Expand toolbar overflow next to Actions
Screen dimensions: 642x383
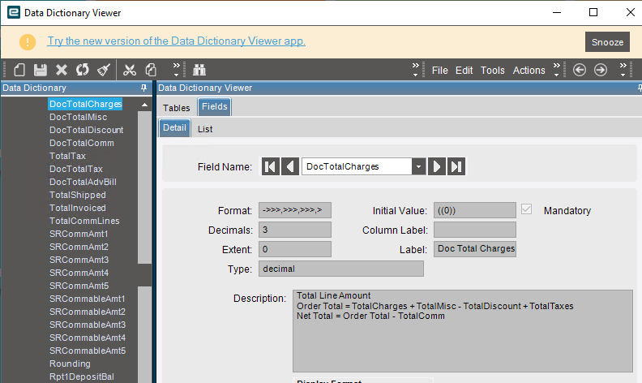(x=556, y=70)
